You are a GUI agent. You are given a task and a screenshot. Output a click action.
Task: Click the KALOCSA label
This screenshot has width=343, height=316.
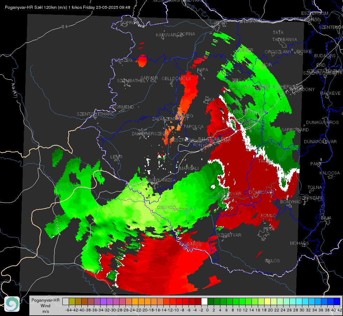coord(329,173)
